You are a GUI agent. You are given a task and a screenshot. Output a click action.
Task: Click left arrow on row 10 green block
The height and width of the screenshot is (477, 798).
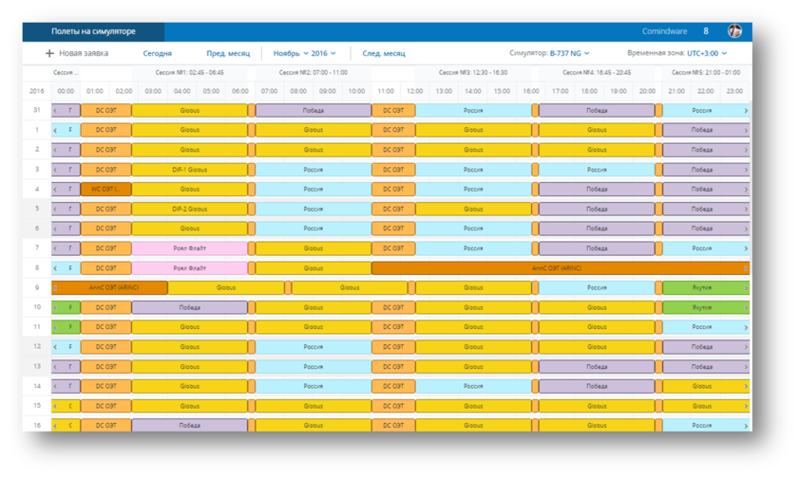click(x=55, y=307)
